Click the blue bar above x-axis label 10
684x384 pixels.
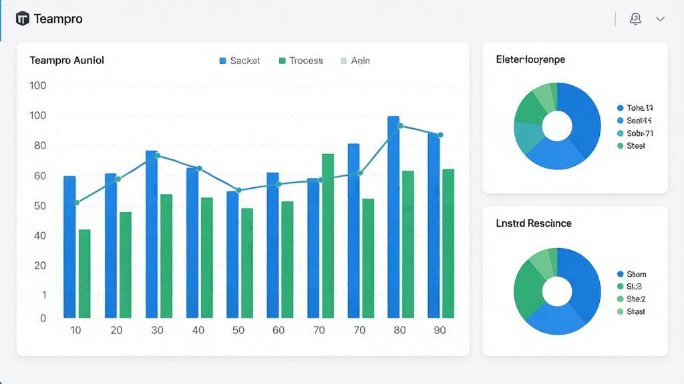69,247
